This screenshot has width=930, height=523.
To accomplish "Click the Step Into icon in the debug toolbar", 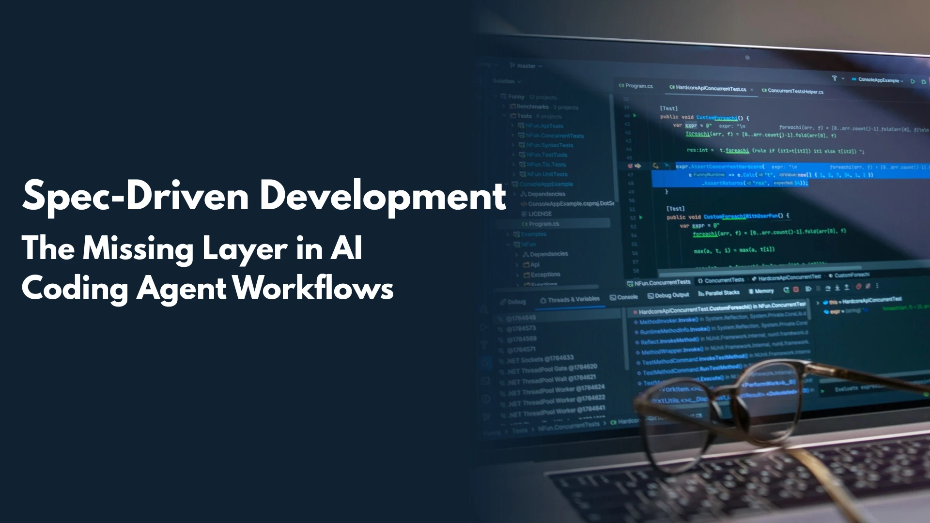I will tap(837, 288).
